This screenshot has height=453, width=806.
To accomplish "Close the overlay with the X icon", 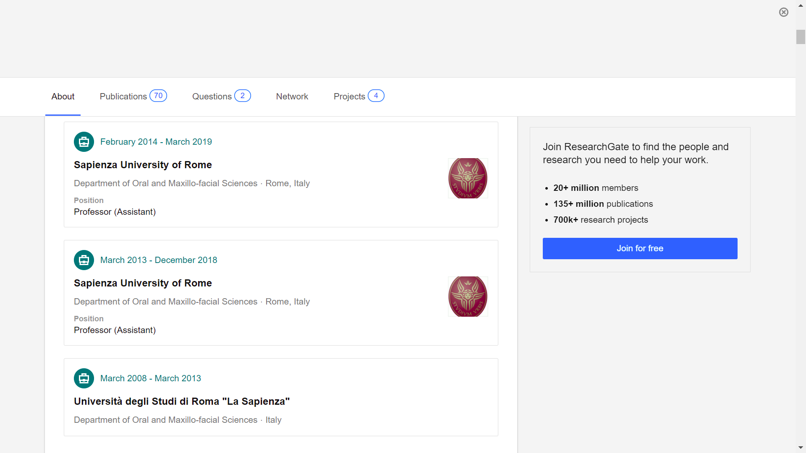I will (x=783, y=12).
